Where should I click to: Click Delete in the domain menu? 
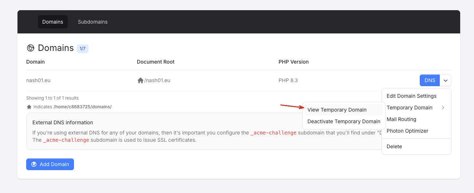click(x=394, y=146)
